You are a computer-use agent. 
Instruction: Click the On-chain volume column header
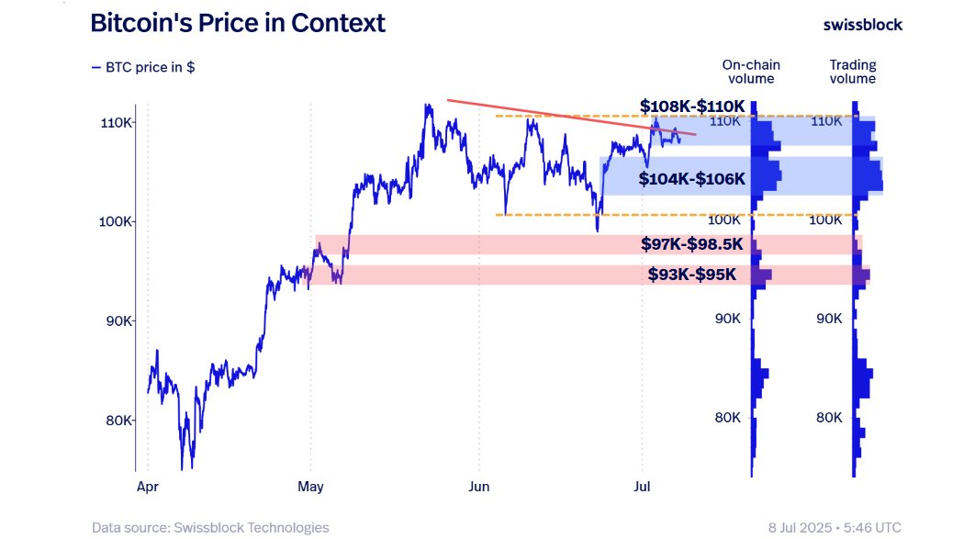click(x=751, y=72)
